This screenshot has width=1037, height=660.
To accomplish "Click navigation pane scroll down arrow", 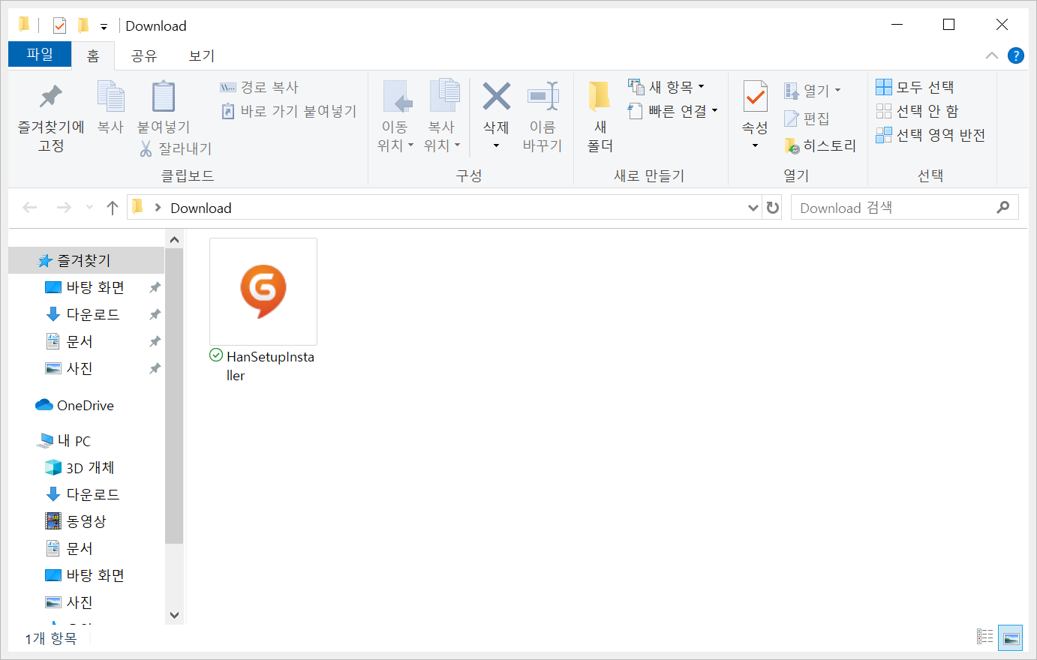I will click(174, 615).
